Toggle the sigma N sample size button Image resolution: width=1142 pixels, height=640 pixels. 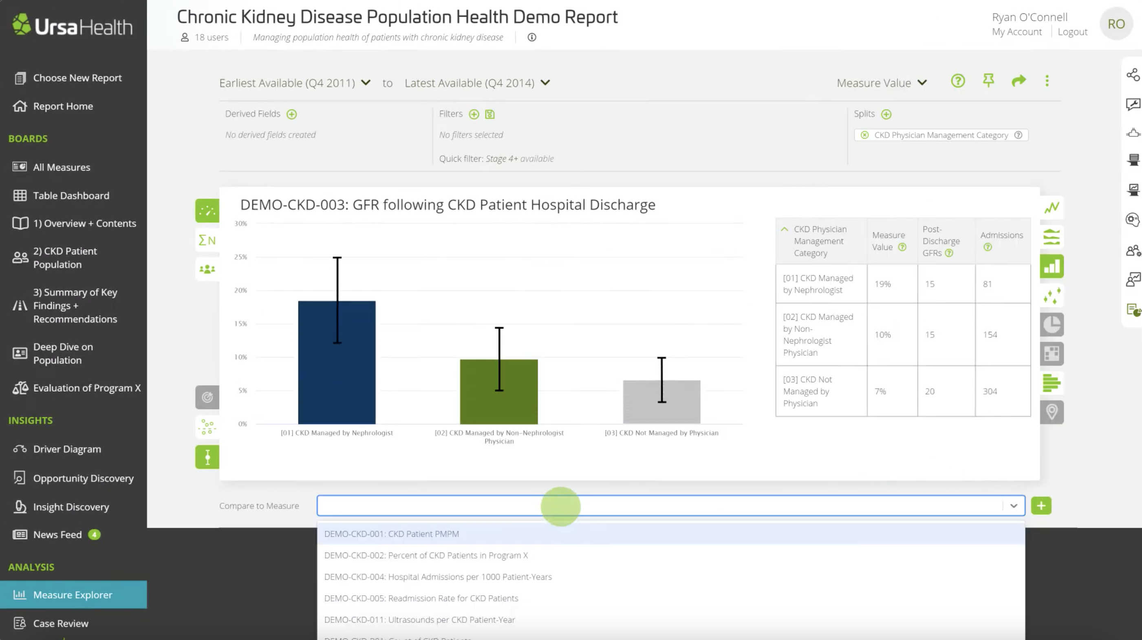pos(207,240)
